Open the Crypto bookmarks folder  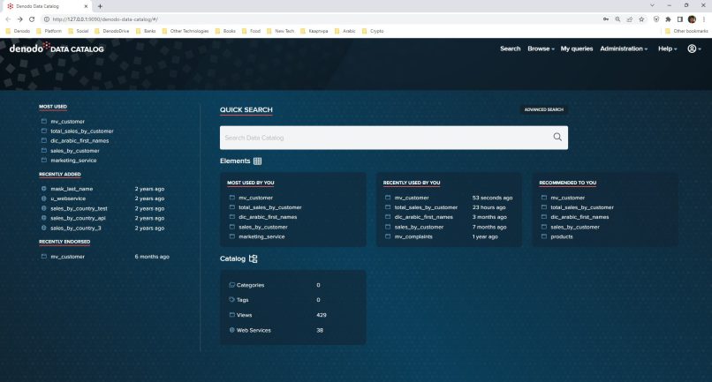click(x=373, y=31)
